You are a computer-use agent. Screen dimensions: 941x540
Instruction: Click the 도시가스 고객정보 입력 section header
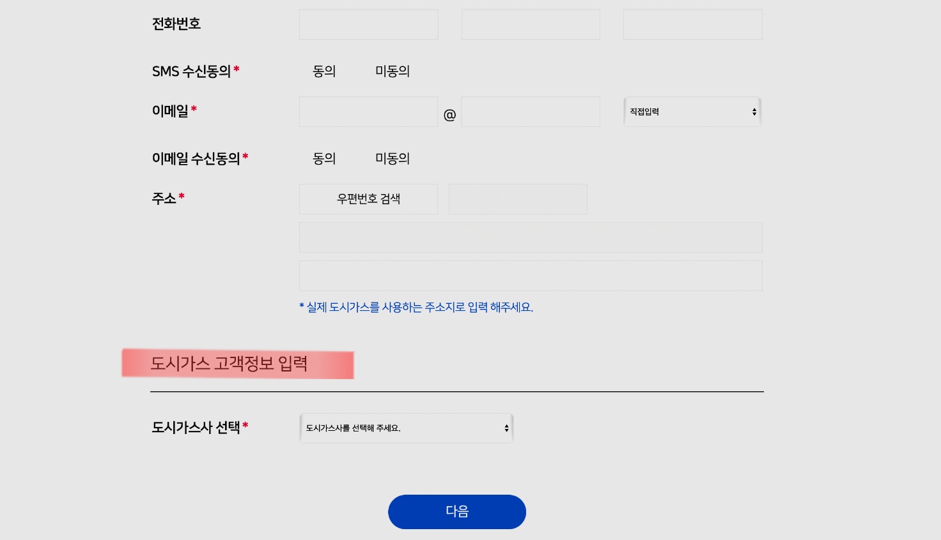[229, 364]
